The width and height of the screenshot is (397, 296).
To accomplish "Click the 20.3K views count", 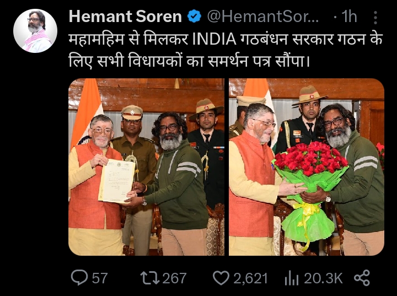I will point(323,278).
